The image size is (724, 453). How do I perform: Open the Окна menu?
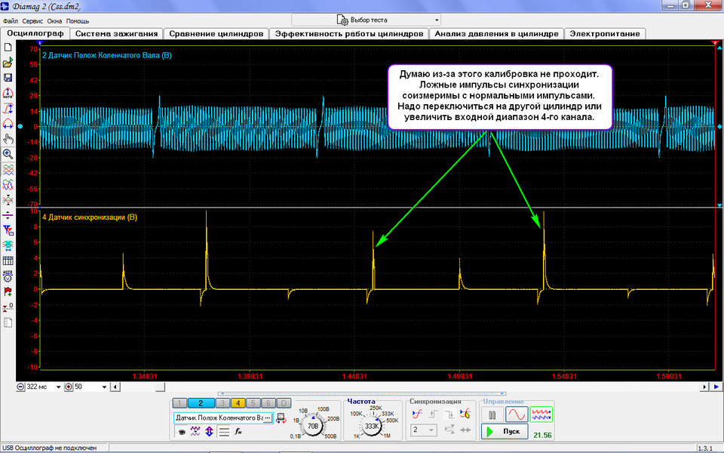point(54,21)
